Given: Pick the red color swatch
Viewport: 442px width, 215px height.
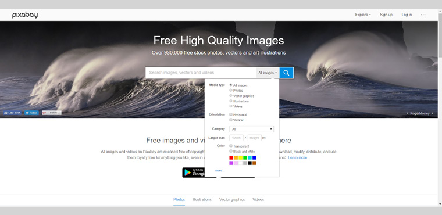Looking at the screenshot, I should point(231,157).
